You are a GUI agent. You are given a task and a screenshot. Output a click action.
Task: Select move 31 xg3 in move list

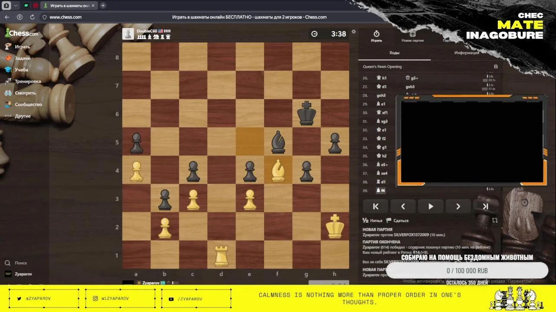(x=382, y=121)
